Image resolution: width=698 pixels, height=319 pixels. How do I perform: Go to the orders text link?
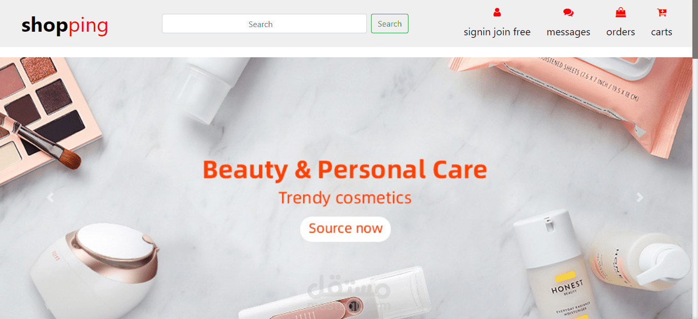click(621, 32)
